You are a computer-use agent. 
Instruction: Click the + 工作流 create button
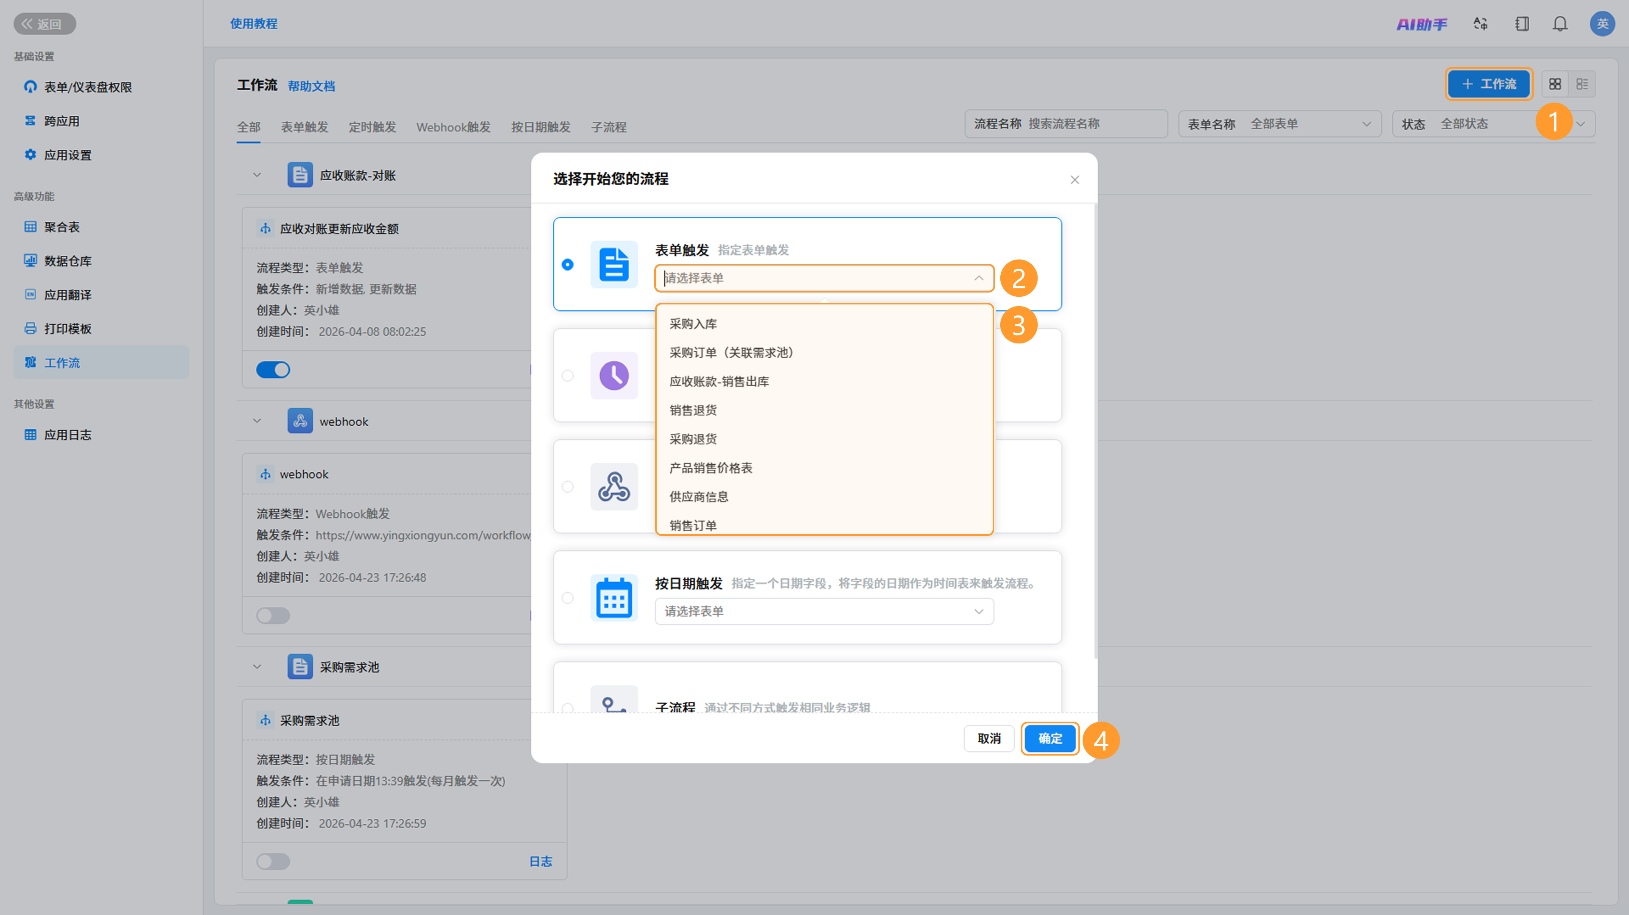tap(1488, 84)
